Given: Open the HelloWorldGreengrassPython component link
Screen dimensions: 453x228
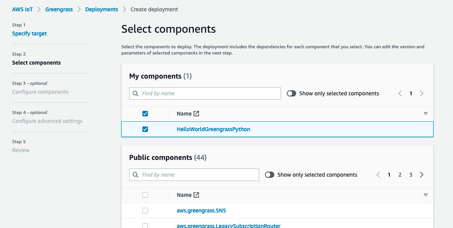Looking at the screenshot, I should point(213,129).
